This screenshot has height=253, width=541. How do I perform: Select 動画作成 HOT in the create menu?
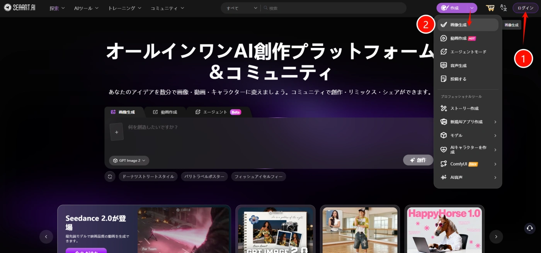point(468,38)
